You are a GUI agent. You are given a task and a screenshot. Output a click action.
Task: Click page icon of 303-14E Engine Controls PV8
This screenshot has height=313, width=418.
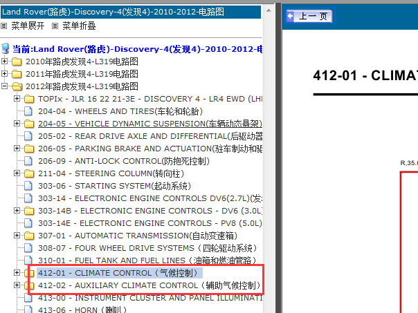(28, 223)
